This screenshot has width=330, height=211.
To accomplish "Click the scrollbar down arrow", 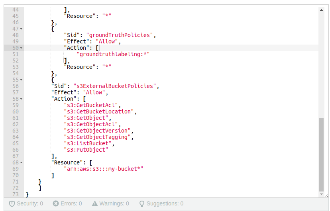I will (321, 194).
